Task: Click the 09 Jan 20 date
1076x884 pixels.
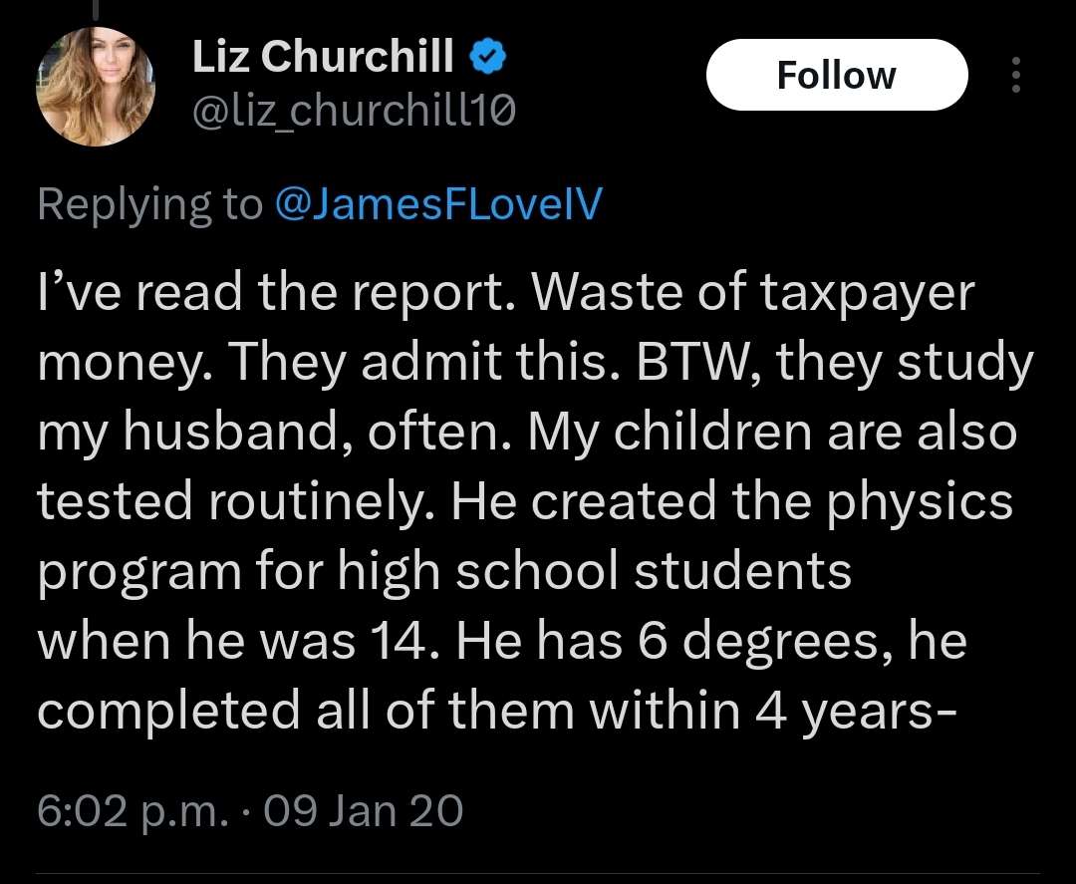Action: tap(363, 810)
